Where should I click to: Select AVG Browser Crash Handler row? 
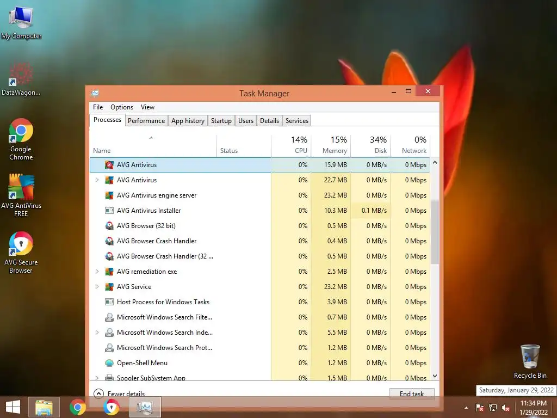(x=259, y=241)
